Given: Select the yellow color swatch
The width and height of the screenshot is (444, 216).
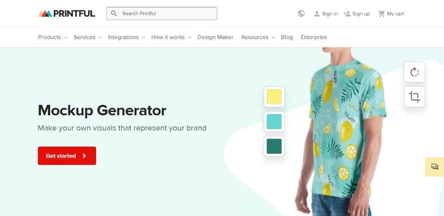Looking at the screenshot, I should [x=274, y=97].
